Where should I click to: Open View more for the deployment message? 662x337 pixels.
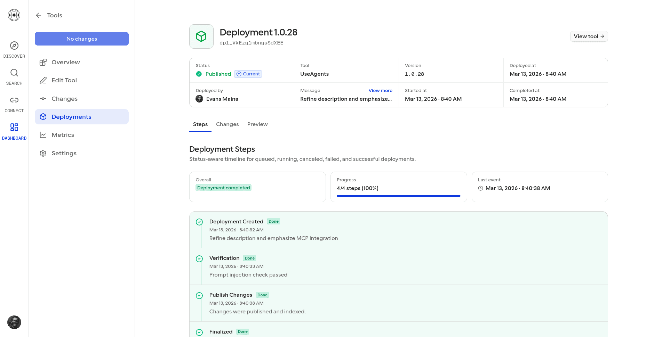click(x=380, y=90)
